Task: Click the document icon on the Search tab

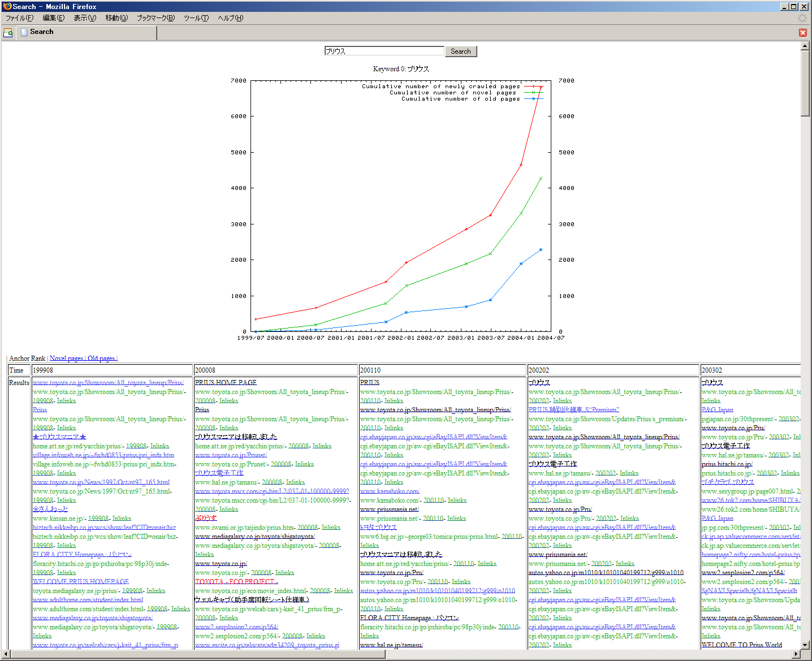Action: click(23, 32)
